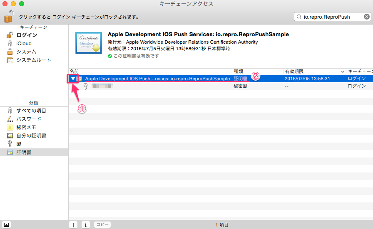Click the locked padlock icon beside システム
Screen dimensions: 373x229
tap(10, 52)
